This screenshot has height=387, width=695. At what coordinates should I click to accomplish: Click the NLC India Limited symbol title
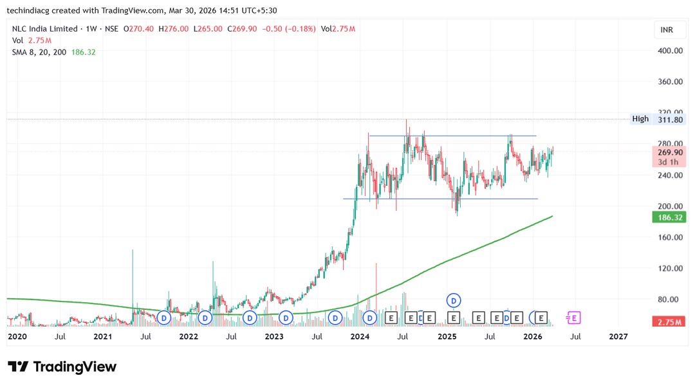pos(45,29)
